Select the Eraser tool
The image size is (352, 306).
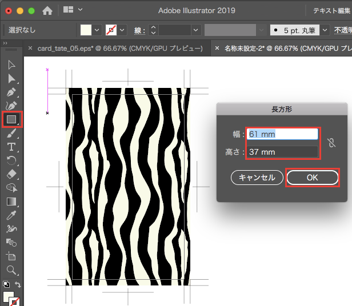pos(11,174)
